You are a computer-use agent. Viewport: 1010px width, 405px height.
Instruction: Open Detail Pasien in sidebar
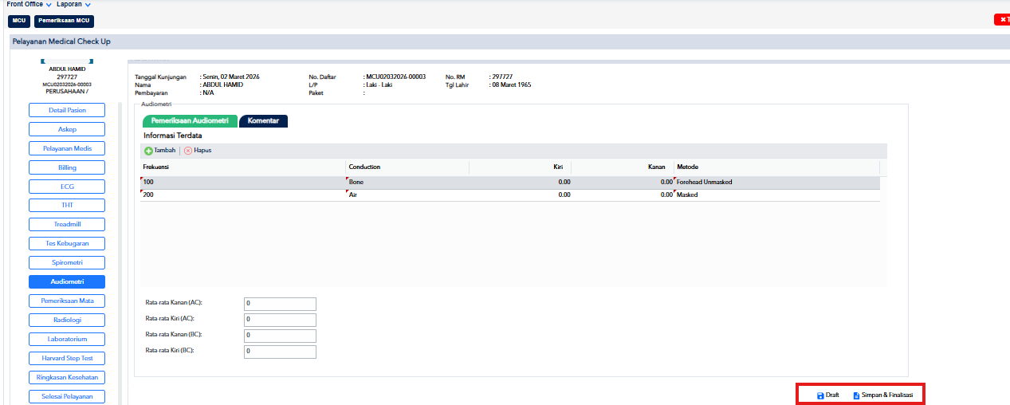pos(67,110)
